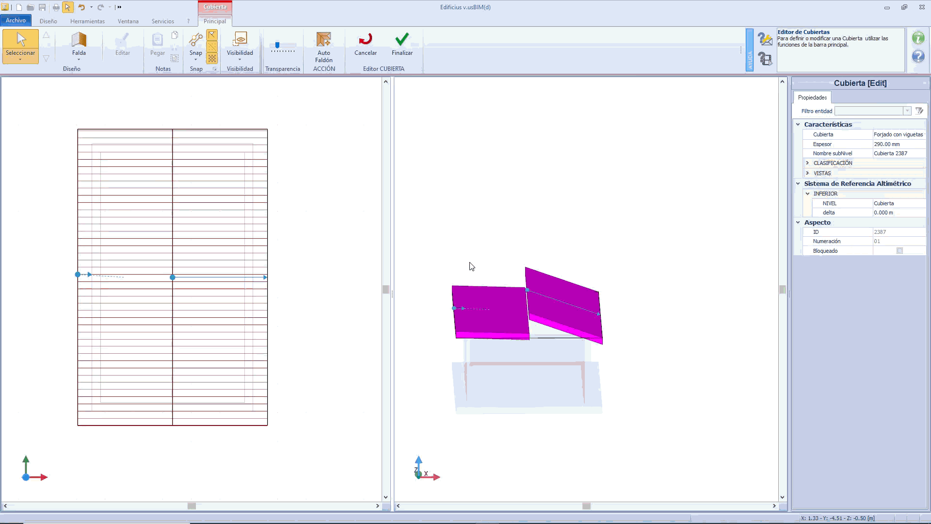Click the undo arrow in quick toolbar

pyautogui.click(x=81, y=7)
